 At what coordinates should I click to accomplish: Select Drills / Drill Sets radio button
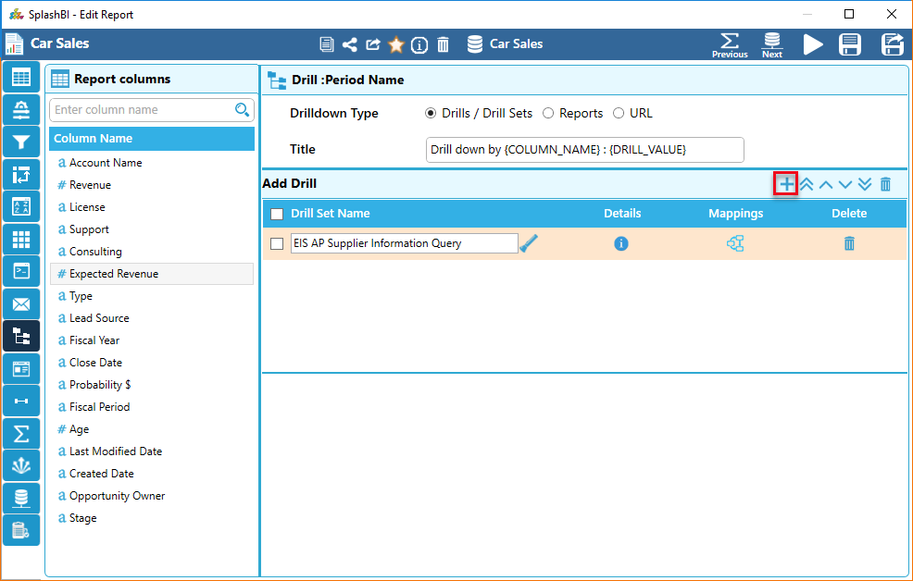tap(431, 113)
